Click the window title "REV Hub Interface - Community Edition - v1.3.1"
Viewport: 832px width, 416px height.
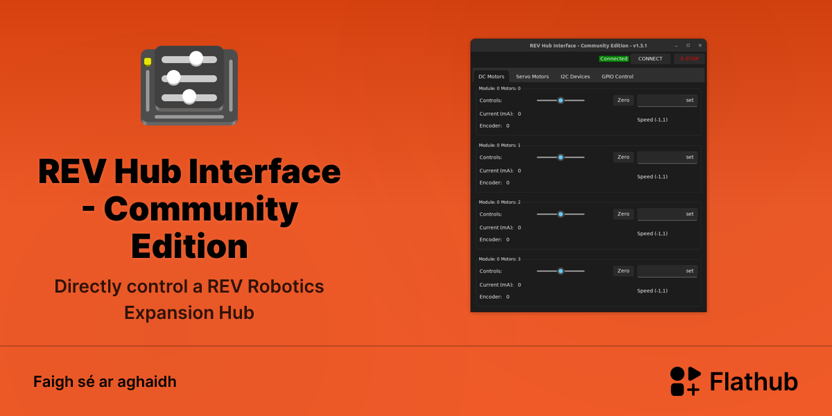point(588,45)
